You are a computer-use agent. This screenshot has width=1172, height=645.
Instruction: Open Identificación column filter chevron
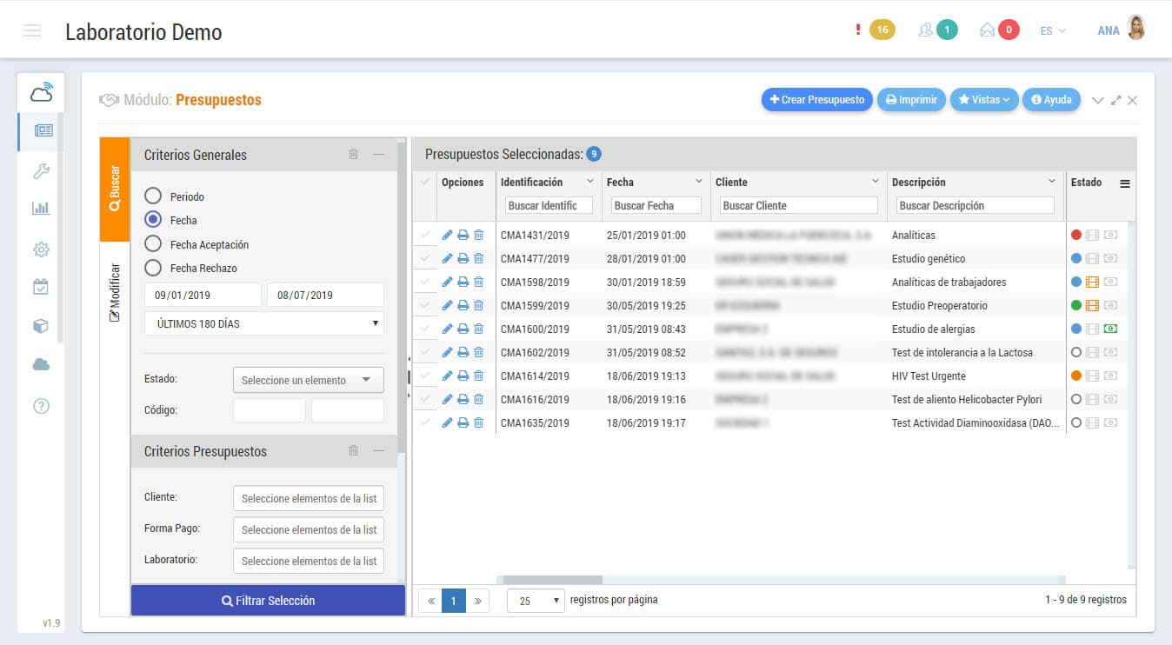[590, 182]
